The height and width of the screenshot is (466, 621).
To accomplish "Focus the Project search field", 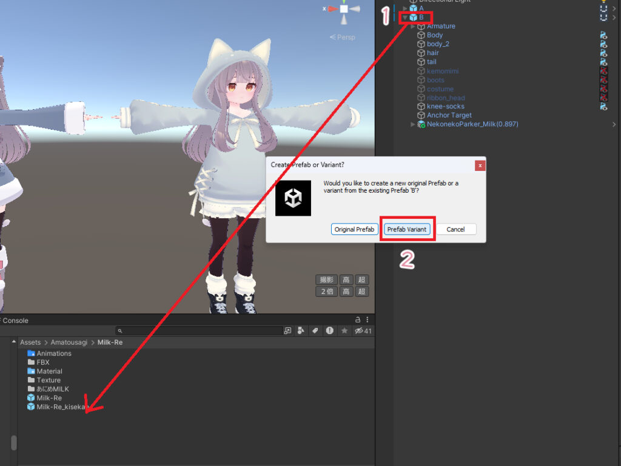I will [199, 331].
